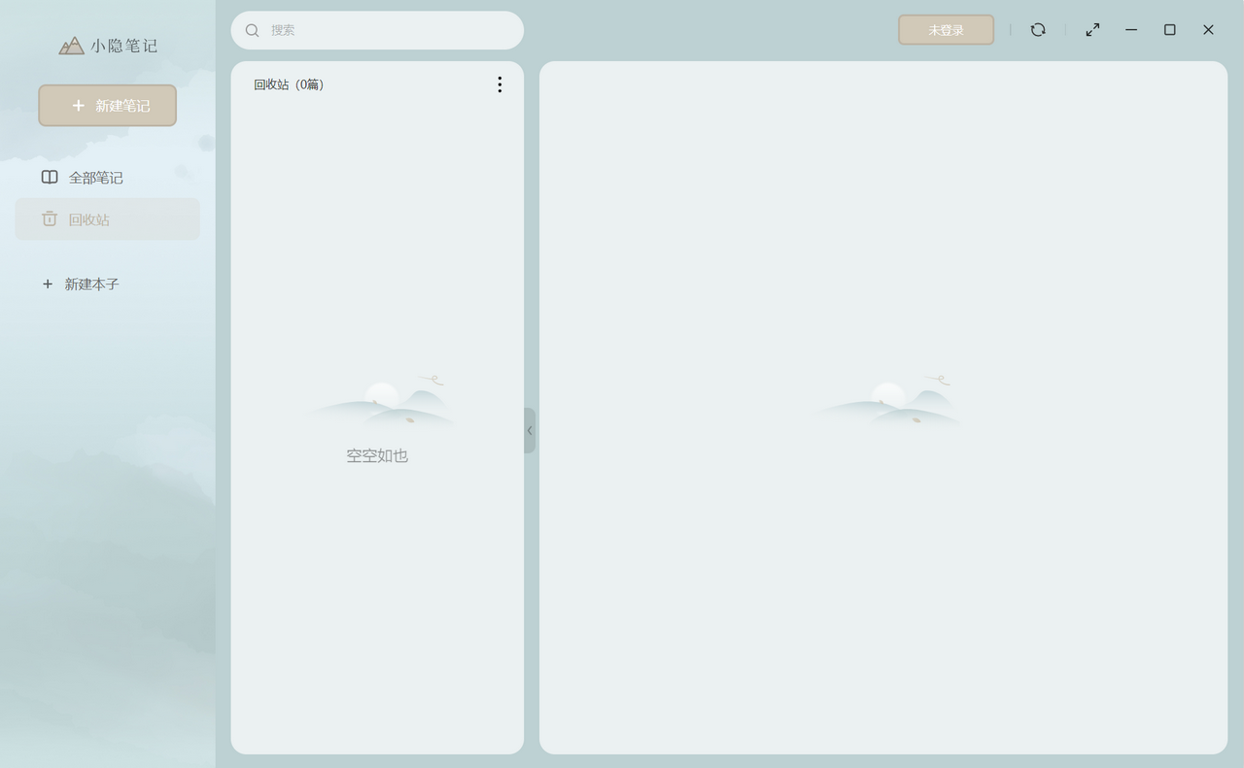Select 全部笔记 in the sidebar
Viewport: 1244px width, 768px height.
coord(95,178)
